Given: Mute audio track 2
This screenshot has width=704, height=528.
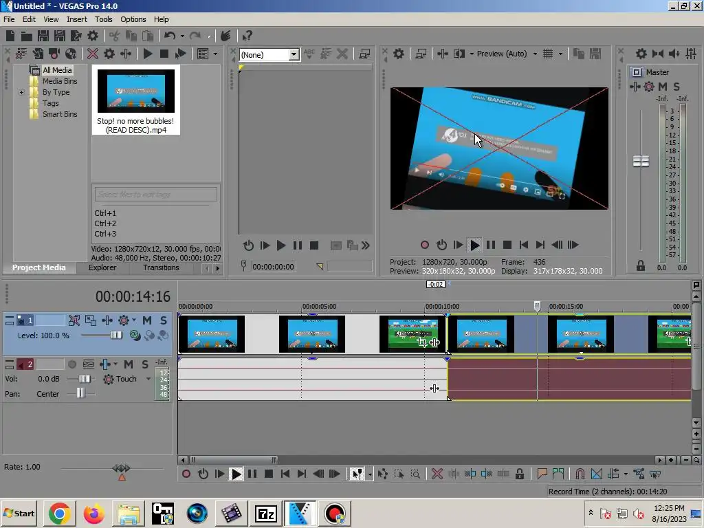Looking at the screenshot, I should [x=129, y=364].
